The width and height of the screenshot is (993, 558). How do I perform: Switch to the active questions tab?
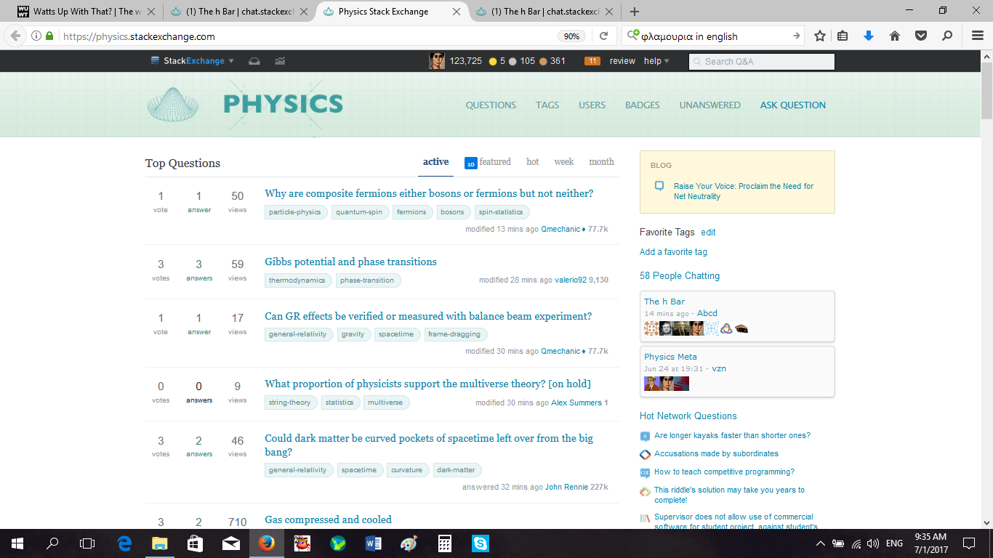tap(436, 162)
